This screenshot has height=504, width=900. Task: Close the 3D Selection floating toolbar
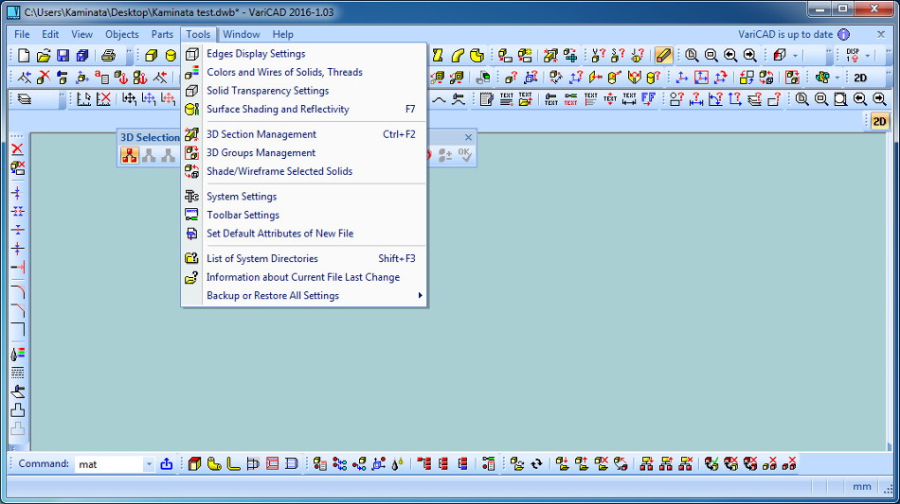point(468,137)
